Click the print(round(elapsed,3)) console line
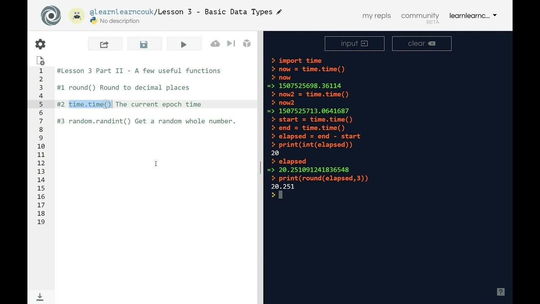The image size is (540, 304). [323, 178]
